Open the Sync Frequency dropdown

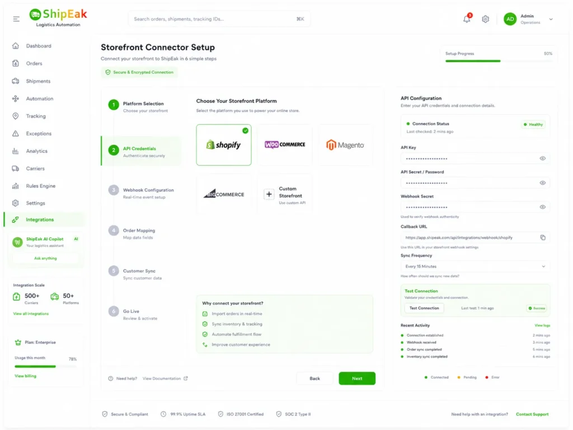[x=475, y=267]
